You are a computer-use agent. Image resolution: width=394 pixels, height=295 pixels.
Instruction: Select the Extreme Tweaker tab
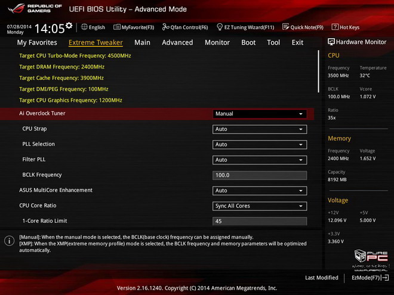point(96,43)
